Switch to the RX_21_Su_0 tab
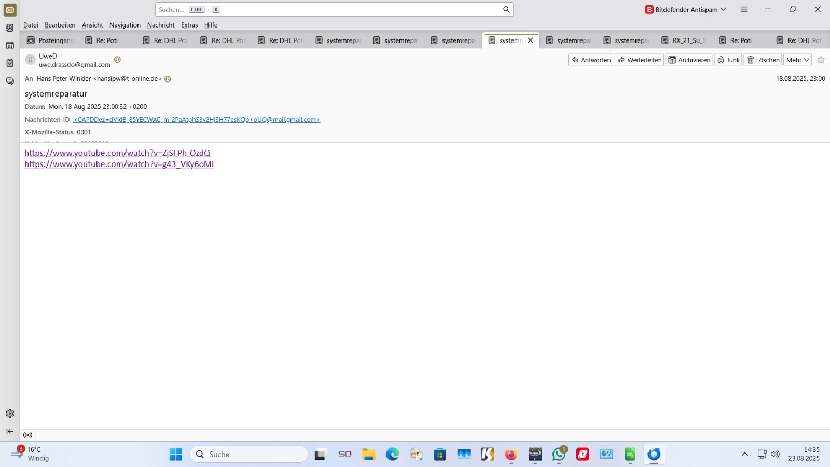Image resolution: width=830 pixels, height=467 pixels. (x=684, y=40)
